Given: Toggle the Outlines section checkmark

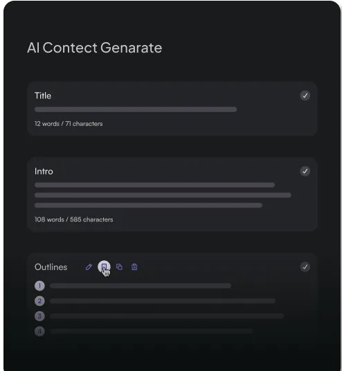Looking at the screenshot, I should coord(305,267).
